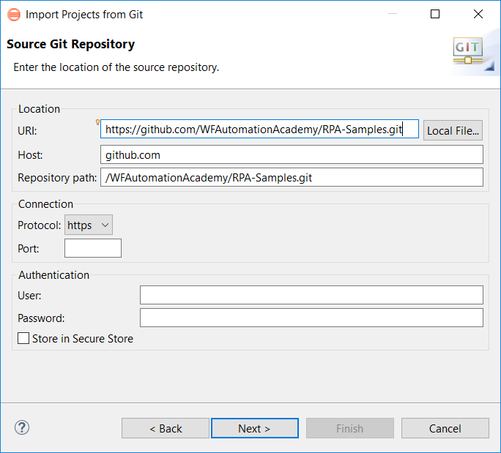
Task: Click the help question mark icon
Action: [22, 427]
